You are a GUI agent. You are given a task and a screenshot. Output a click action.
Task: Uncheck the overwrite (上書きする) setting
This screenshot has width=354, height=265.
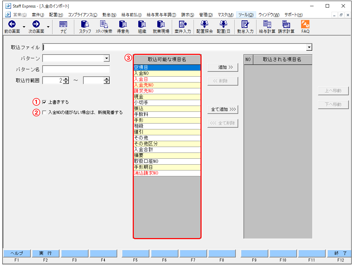point(44,102)
